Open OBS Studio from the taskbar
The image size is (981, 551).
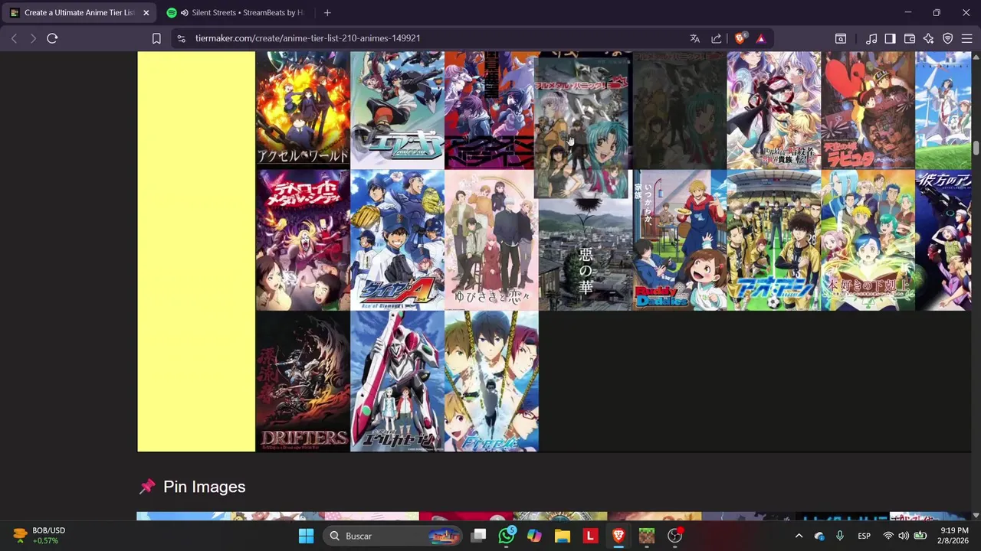click(x=674, y=536)
